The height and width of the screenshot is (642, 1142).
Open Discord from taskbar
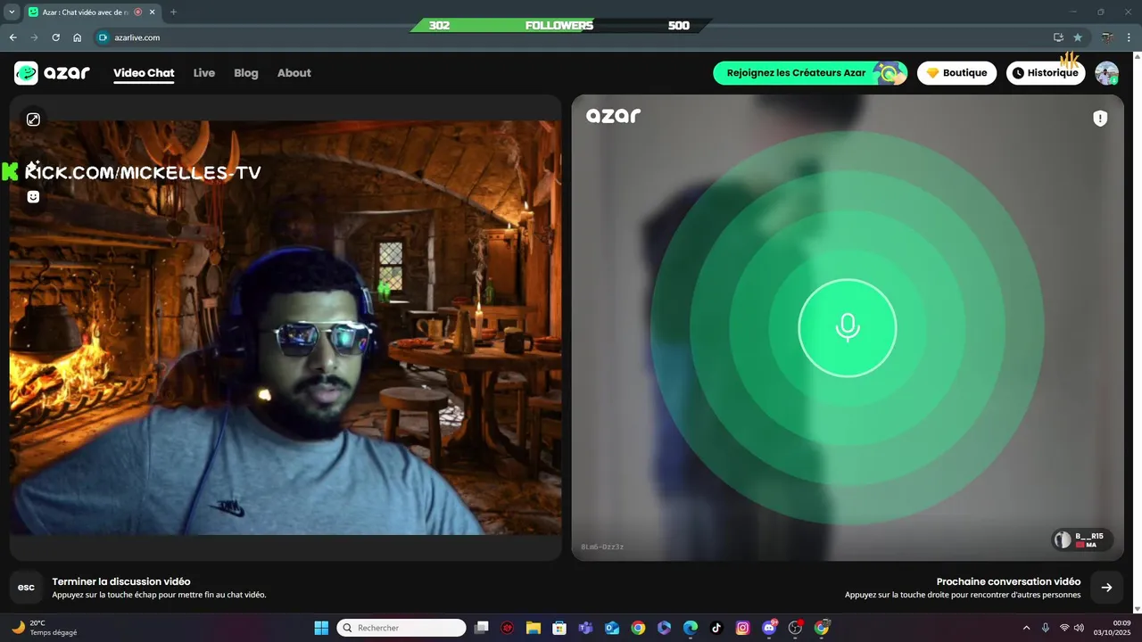[769, 628]
